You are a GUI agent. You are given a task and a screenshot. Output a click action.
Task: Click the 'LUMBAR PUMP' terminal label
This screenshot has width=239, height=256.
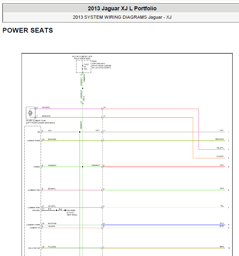(x=33, y=141)
